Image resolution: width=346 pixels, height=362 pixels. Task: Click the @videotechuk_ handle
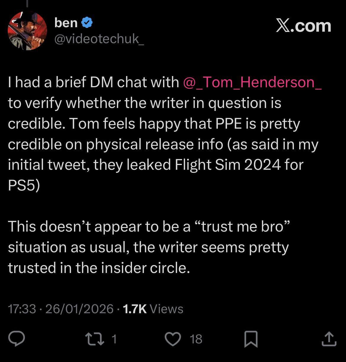[x=99, y=38]
